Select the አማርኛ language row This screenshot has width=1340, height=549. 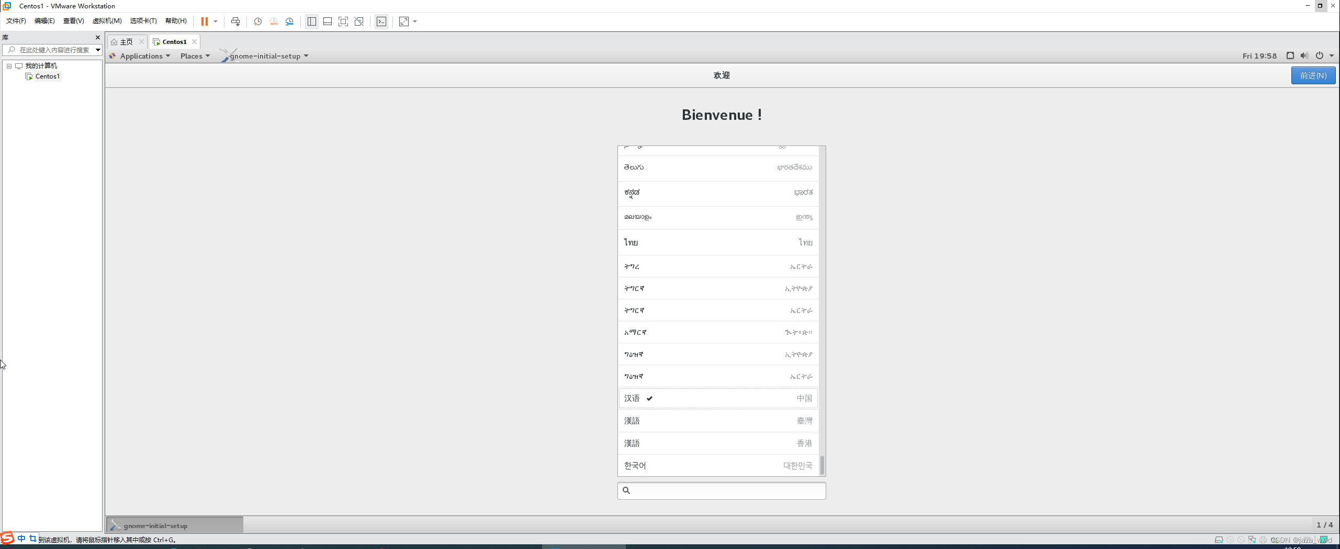(718, 332)
